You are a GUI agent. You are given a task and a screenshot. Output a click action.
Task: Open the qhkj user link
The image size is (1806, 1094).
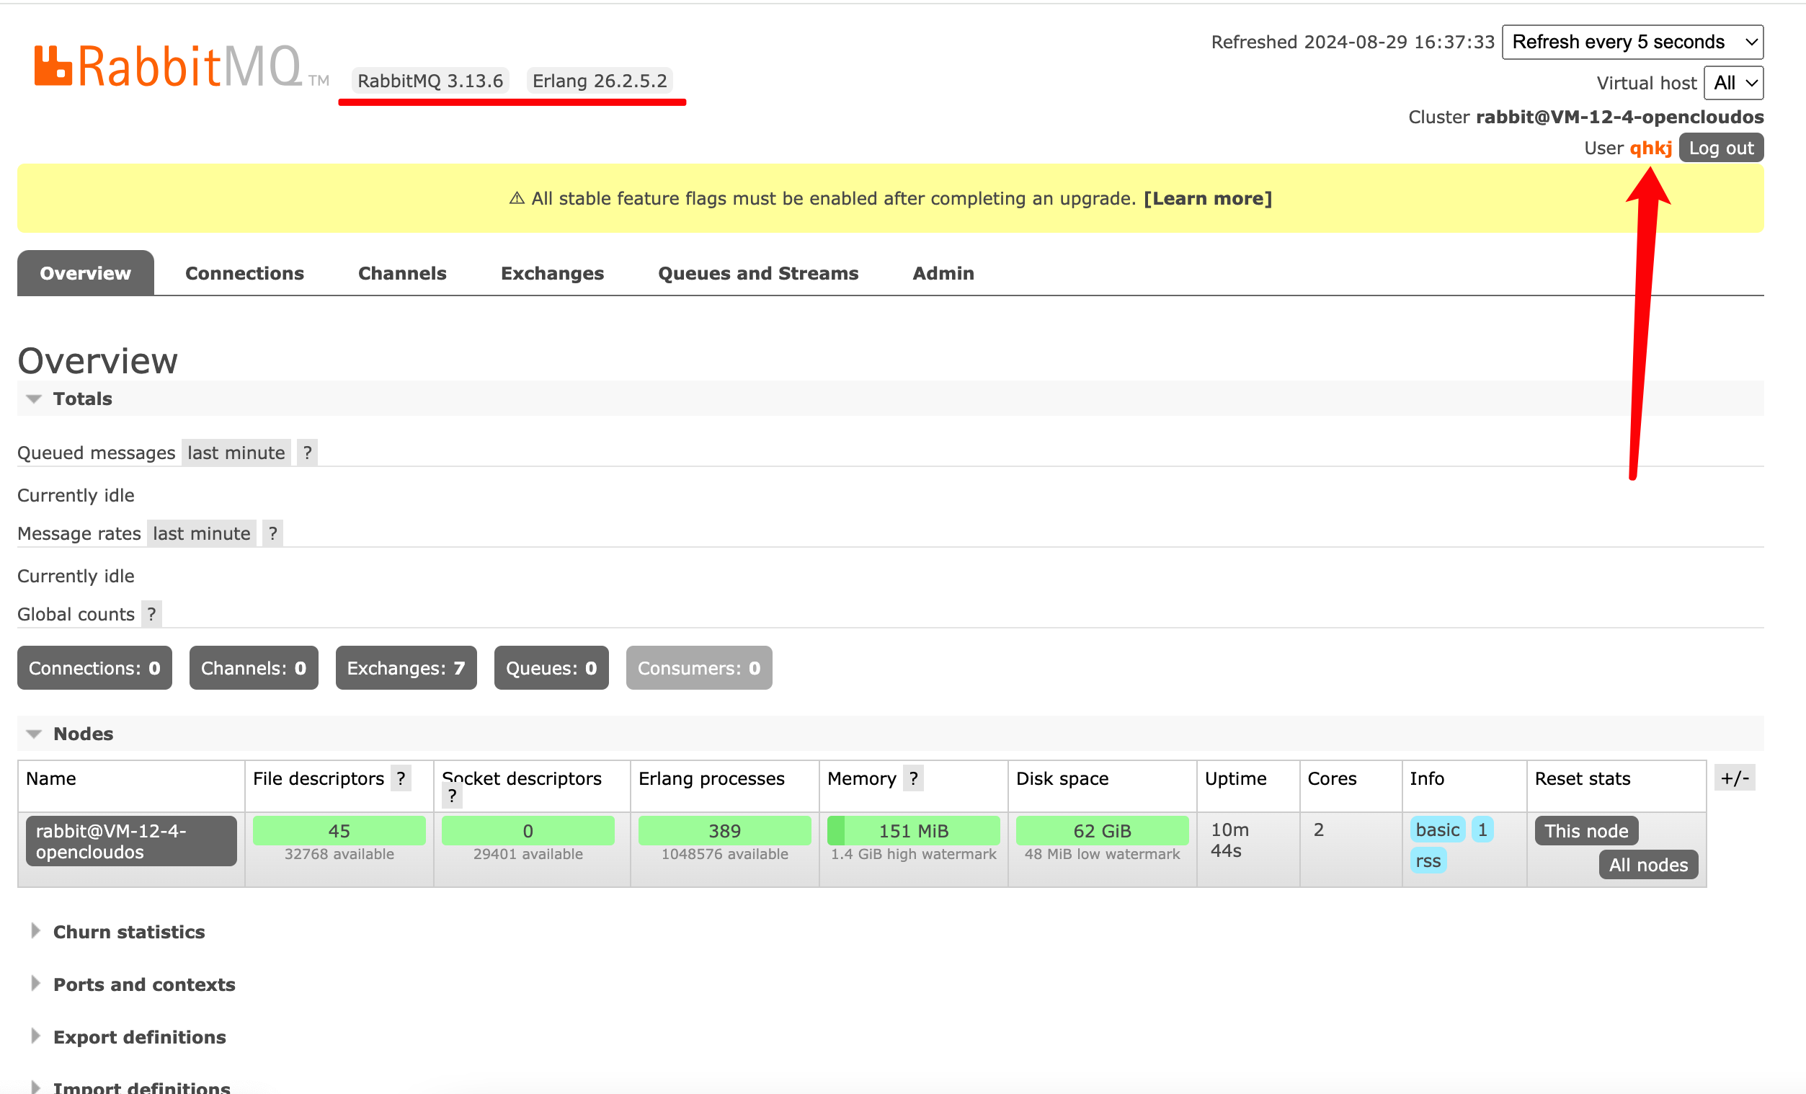click(1650, 148)
